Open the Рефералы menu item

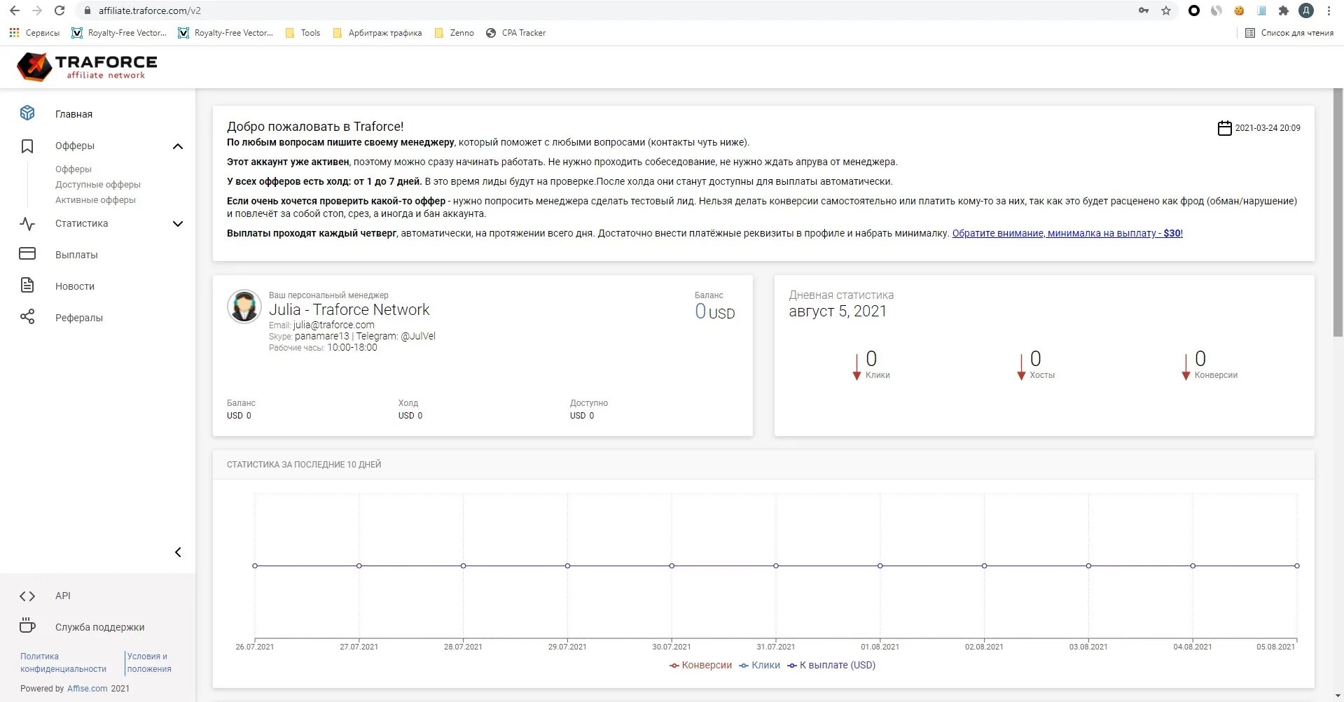click(79, 318)
